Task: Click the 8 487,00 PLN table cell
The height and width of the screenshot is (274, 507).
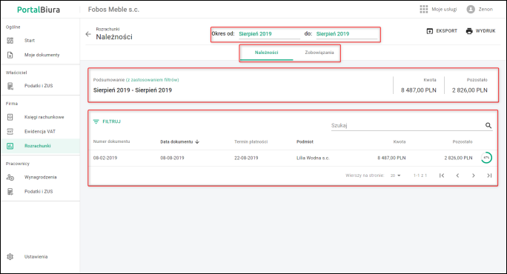Action: (x=391, y=158)
